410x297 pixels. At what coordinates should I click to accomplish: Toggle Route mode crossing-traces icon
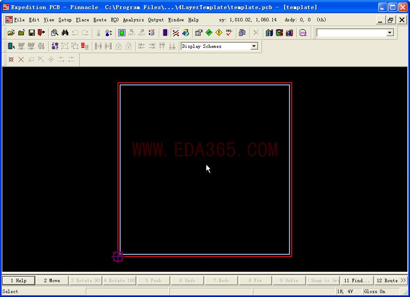[175, 33]
